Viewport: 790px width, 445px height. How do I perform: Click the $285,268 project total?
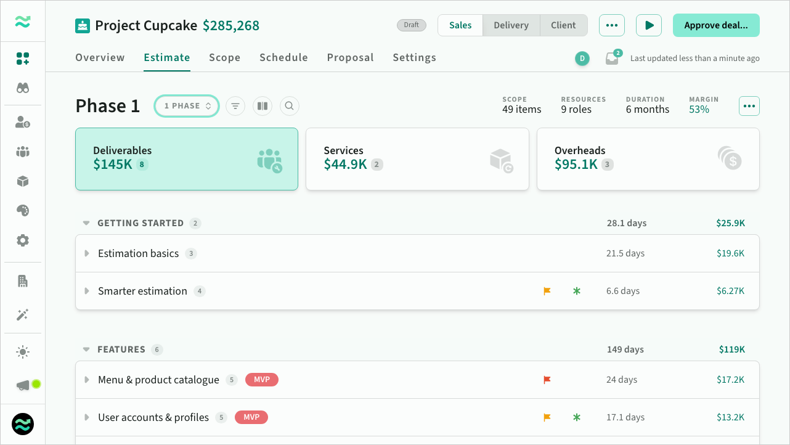(x=231, y=26)
